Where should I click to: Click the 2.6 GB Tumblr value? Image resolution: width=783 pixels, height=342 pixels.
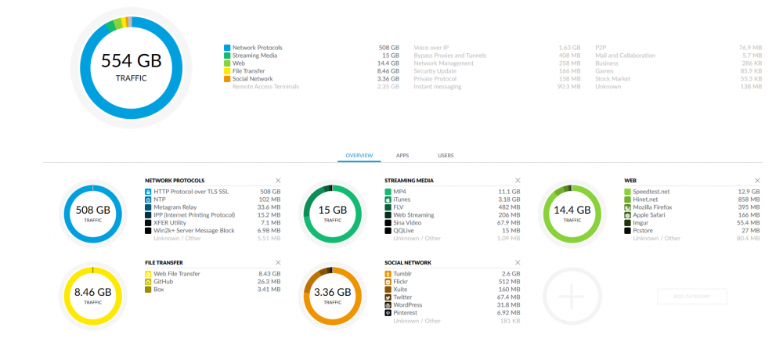[511, 274]
